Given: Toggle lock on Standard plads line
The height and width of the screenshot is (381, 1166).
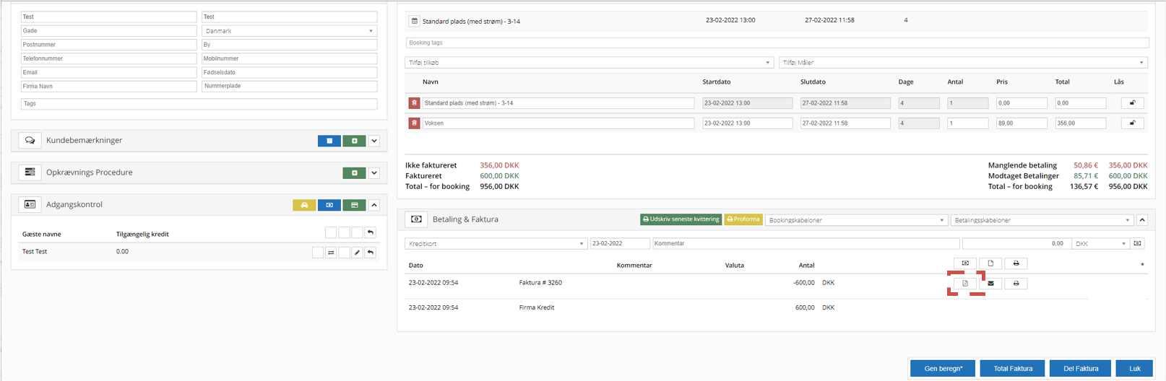Looking at the screenshot, I should tap(1132, 103).
